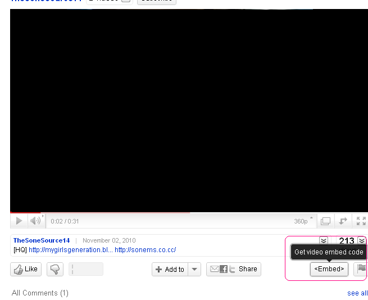Click the November 02, 2010 date text
Image resolution: width=368 pixels, height=300 pixels.
[109, 240]
